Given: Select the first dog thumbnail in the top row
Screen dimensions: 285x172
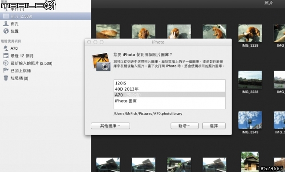Looking at the screenshot, I should click(x=108, y=32).
